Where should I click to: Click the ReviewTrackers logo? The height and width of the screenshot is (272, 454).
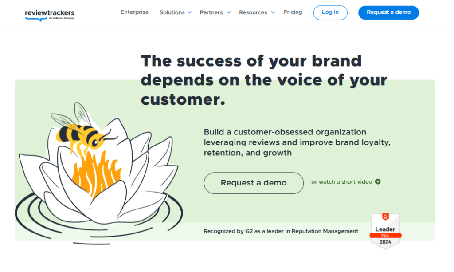50,14
